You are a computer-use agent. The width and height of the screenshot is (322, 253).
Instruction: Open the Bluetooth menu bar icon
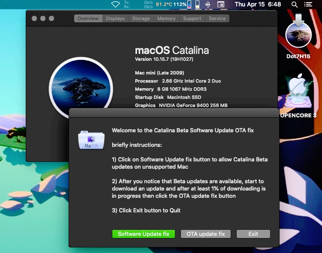tap(208, 4)
